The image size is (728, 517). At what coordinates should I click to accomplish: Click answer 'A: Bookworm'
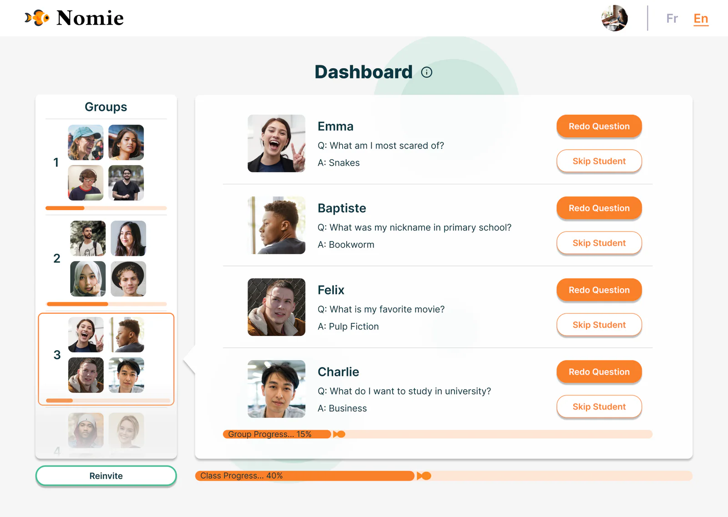point(346,245)
